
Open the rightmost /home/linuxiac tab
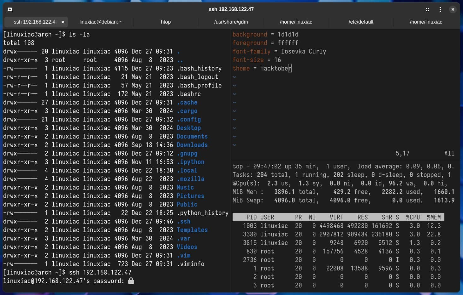pos(426,22)
